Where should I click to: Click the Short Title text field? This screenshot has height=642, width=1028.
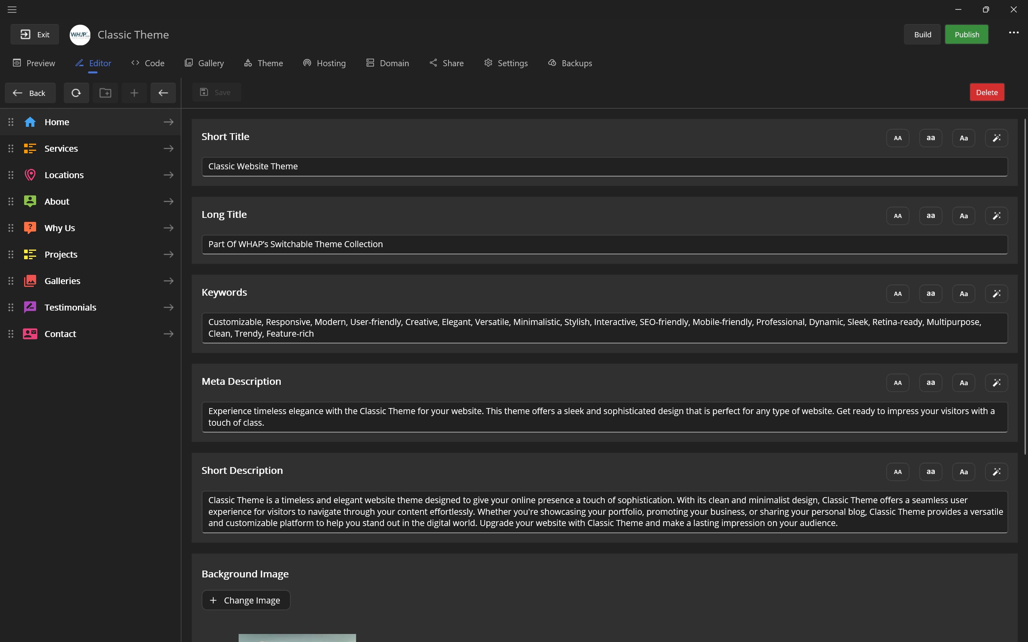tap(604, 167)
